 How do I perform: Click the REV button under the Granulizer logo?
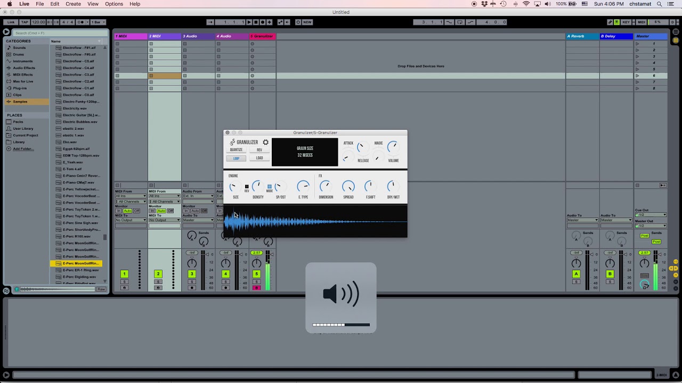click(x=259, y=150)
